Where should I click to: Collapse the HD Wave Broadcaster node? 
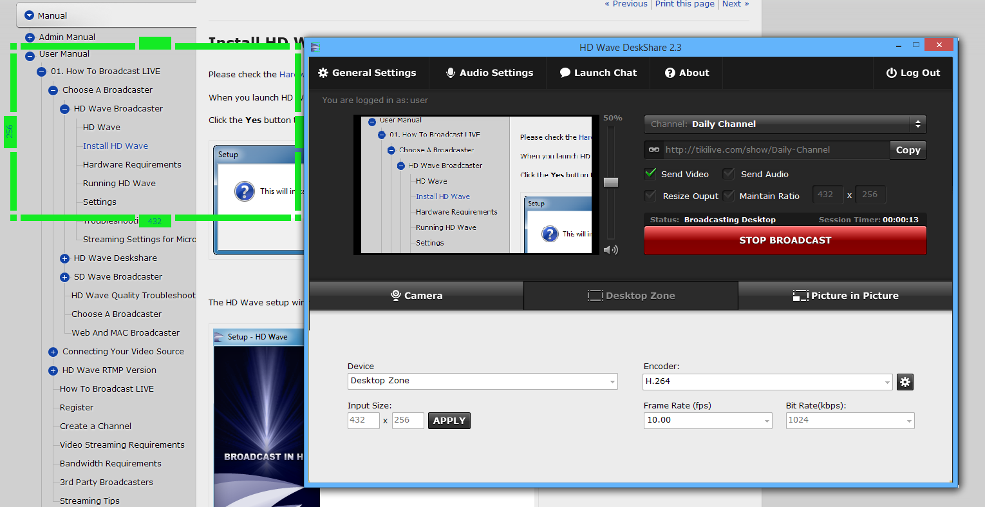64,109
